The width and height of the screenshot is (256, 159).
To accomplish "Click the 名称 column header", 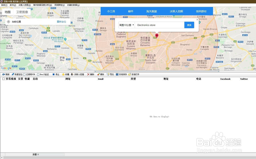I will pyautogui.click(x=35, y=79).
